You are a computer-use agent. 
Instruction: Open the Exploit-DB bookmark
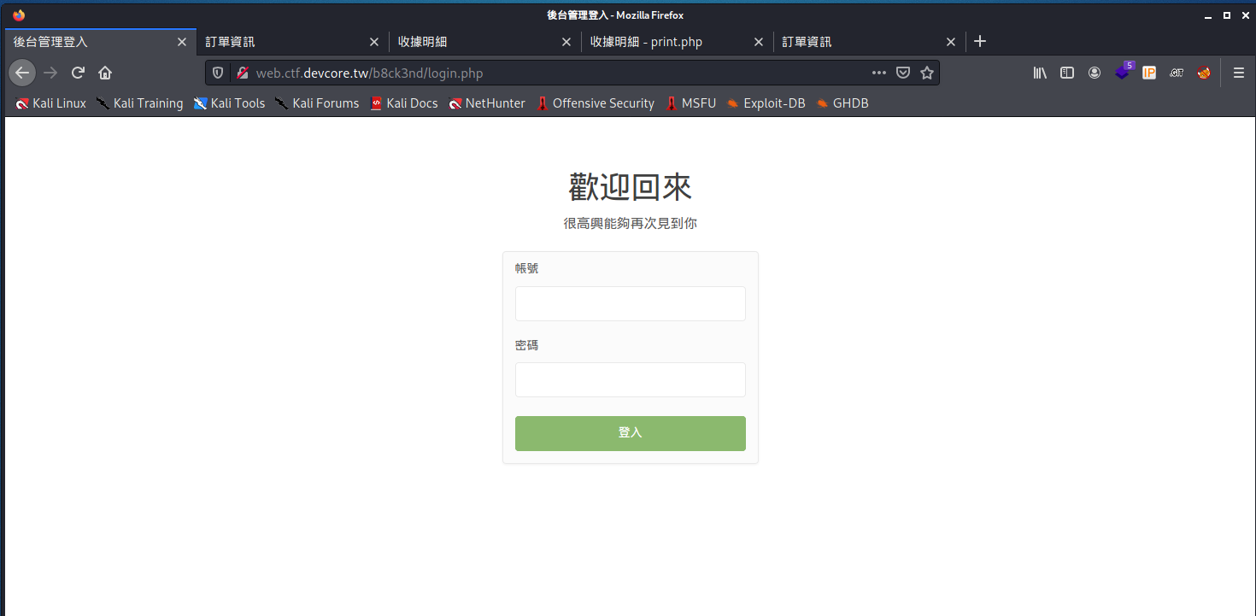pos(766,103)
